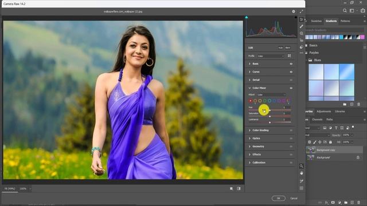Add layer mask icon in Layers panel
The height and width of the screenshot is (206, 367).
click(333, 203)
